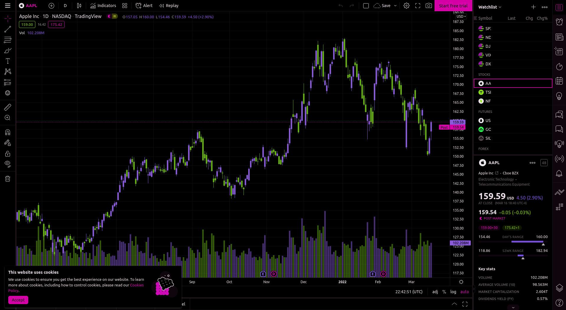
Task: Click the trash remove drawings icon
Action: (8, 179)
